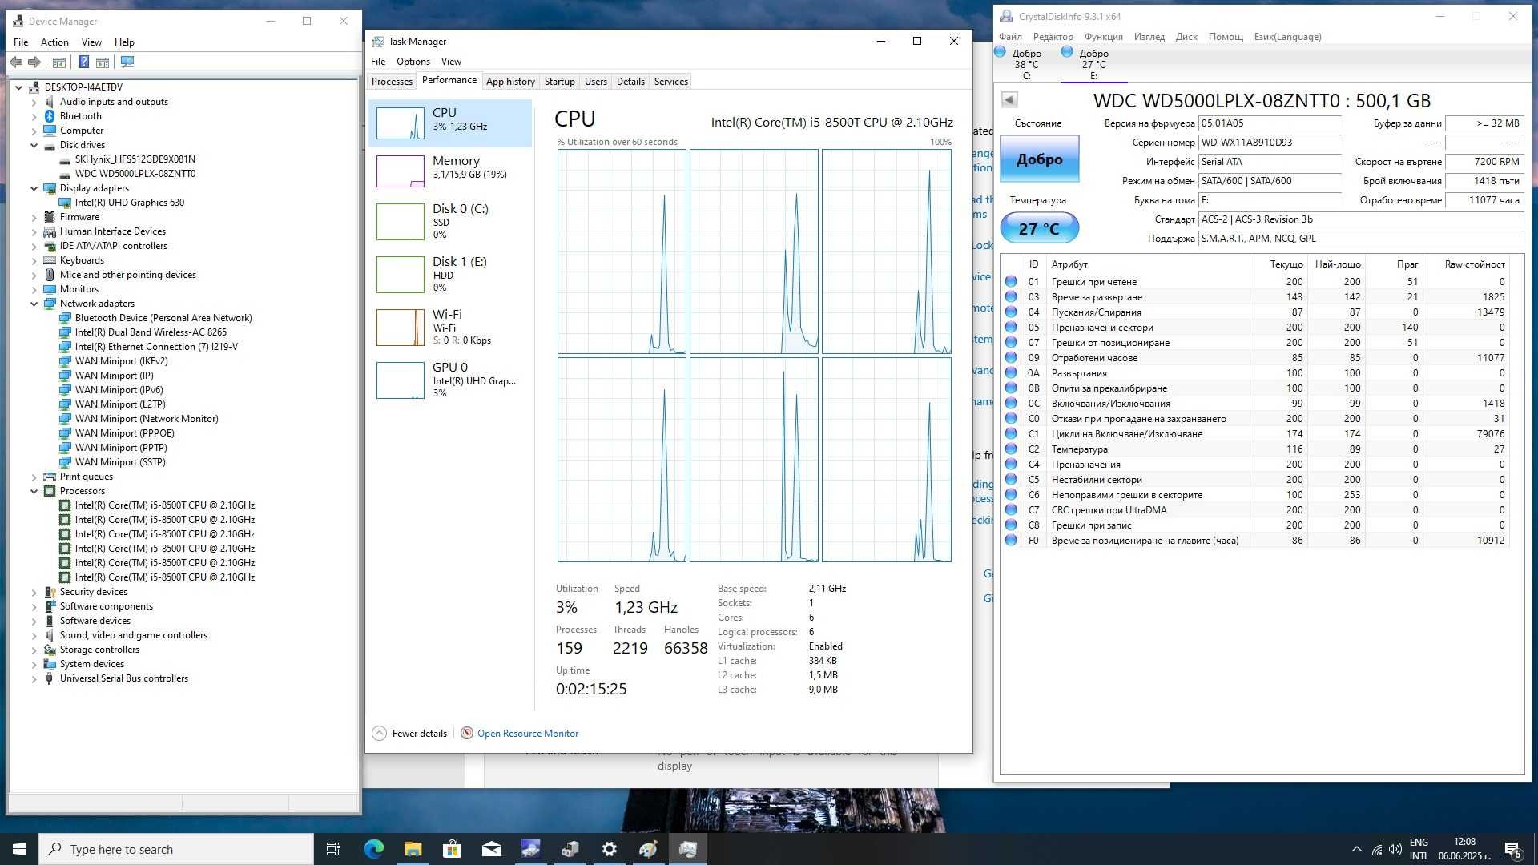Screen dimensions: 1538x865
Task: Open the blue Help icon in Device Manager toolbar
Action: point(83,62)
